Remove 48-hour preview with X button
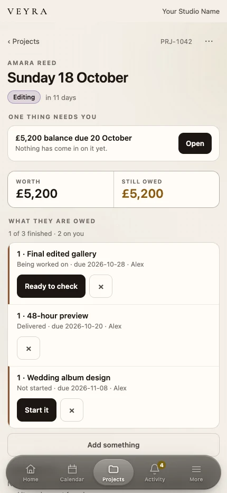The height and width of the screenshot is (493, 227). click(29, 348)
